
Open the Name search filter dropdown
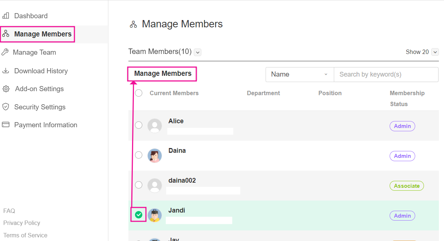pyautogui.click(x=300, y=74)
